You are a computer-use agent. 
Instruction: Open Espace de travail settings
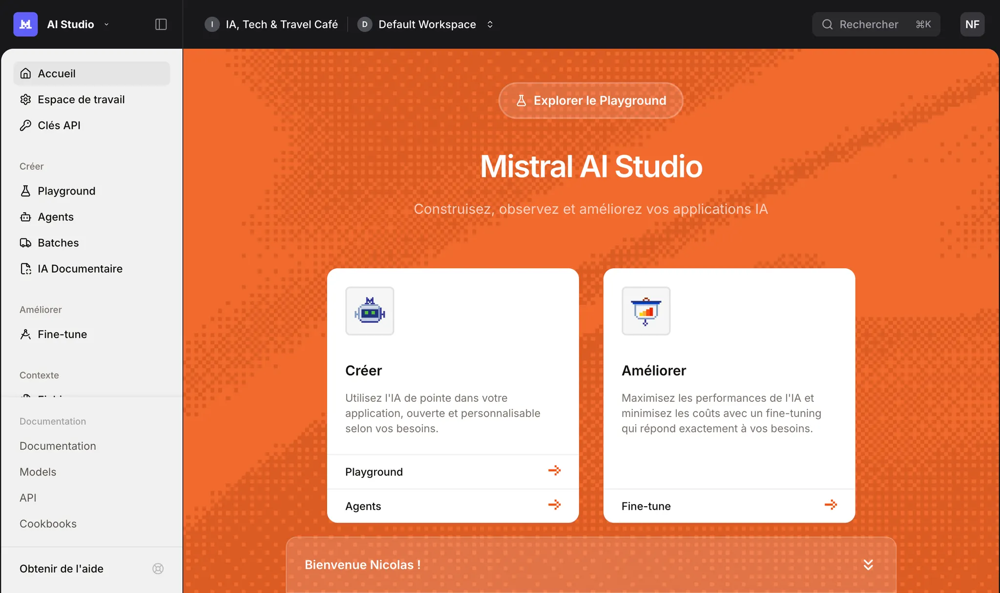[x=81, y=99]
